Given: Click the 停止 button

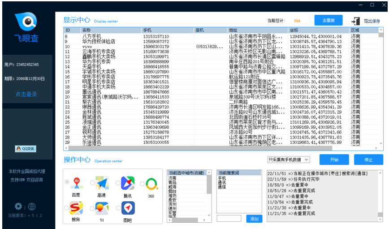Looking at the screenshot, I should (x=368, y=160).
